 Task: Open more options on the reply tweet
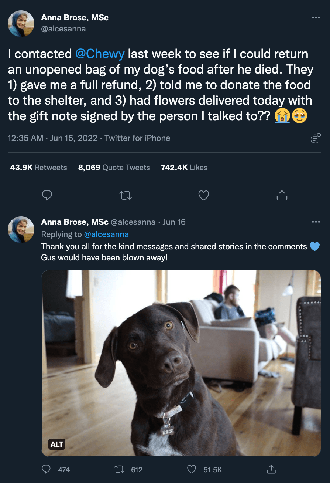(x=316, y=222)
